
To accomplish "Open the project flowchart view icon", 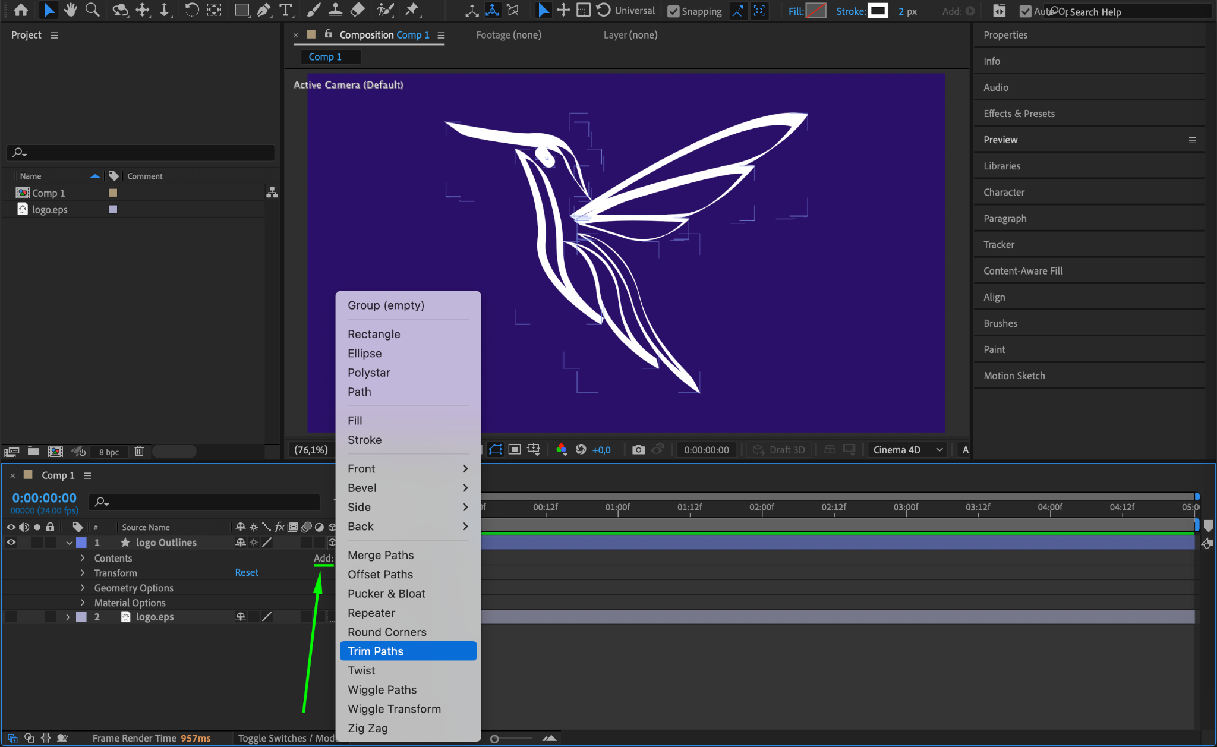I will coord(272,193).
